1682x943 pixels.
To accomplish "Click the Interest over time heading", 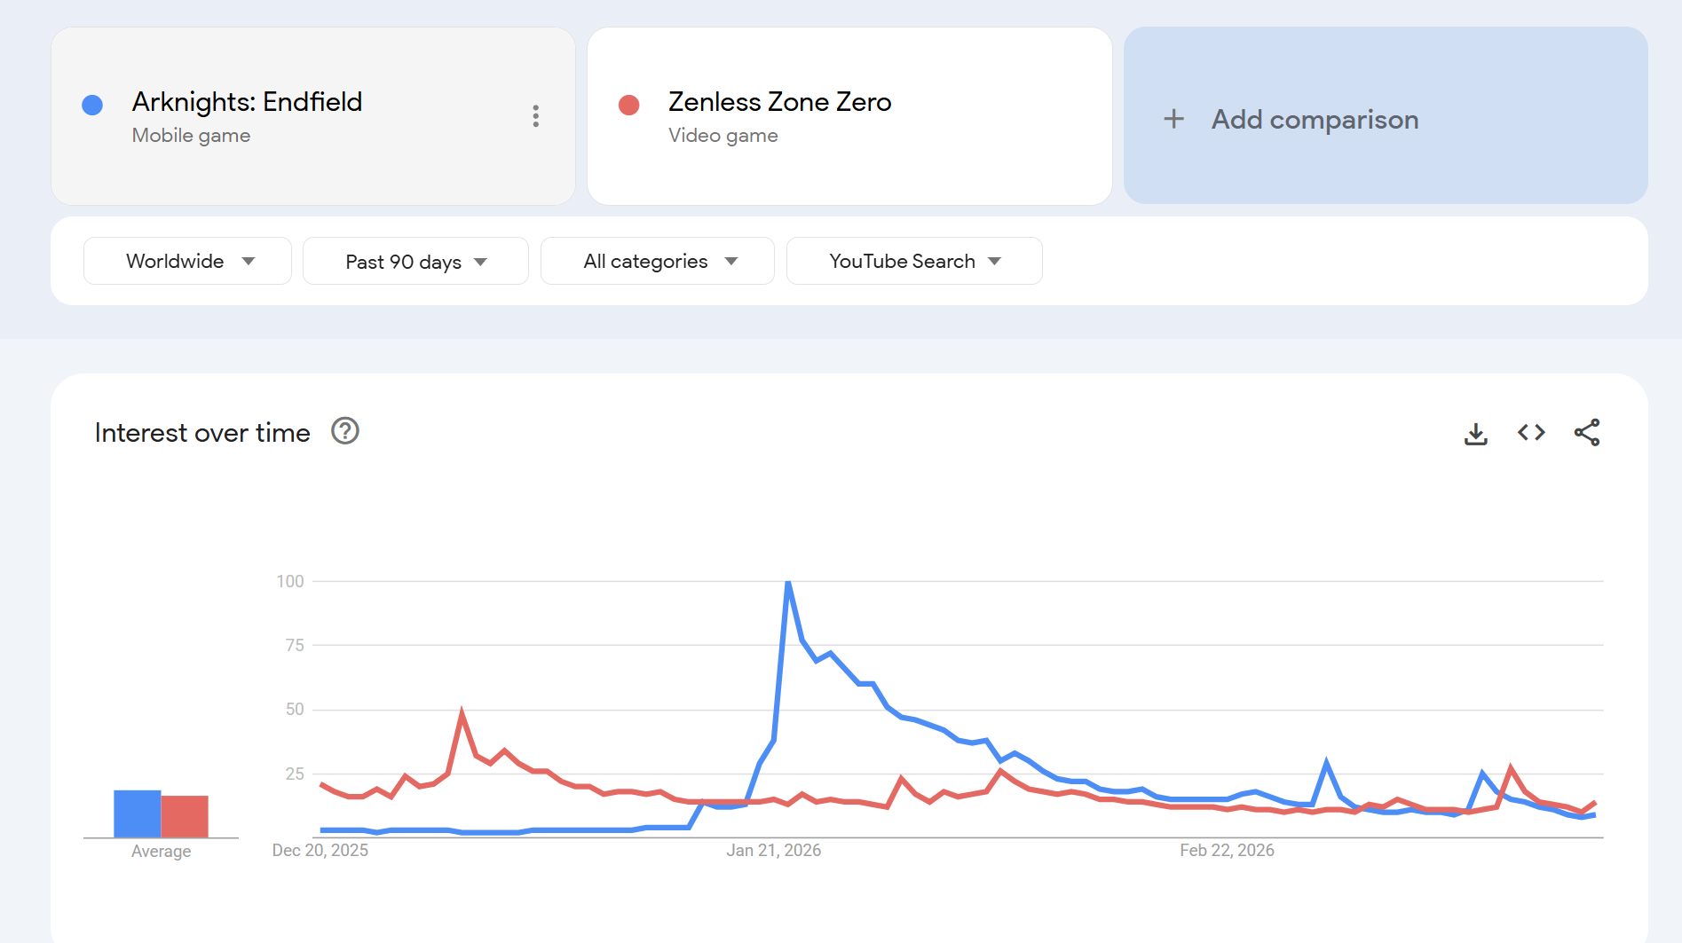I will tap(202, 433).
